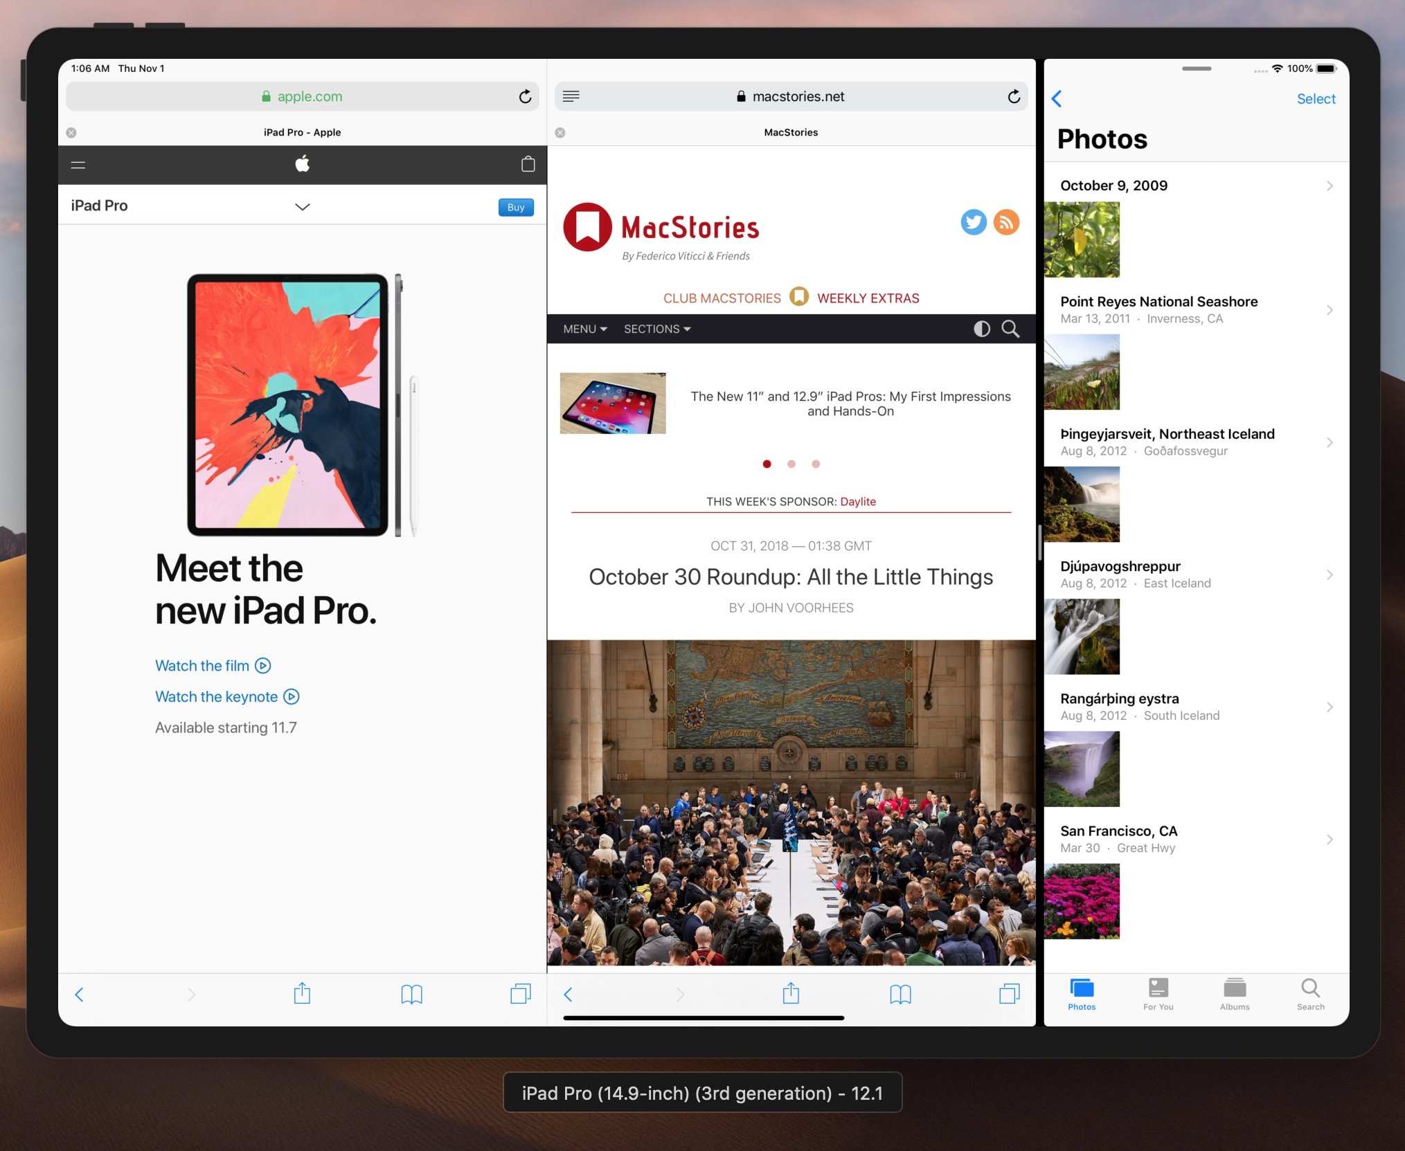Tap Select in Photos
This screenshot has width=1405, height=1151.
[x=1316, y=99]
